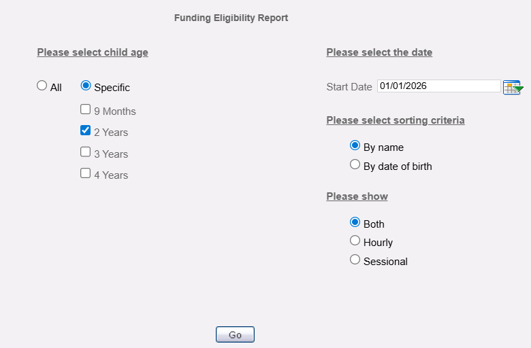Click the 'Please select the date' heading
The height and width of the screenshot is (348, 531).
point(379,52)
